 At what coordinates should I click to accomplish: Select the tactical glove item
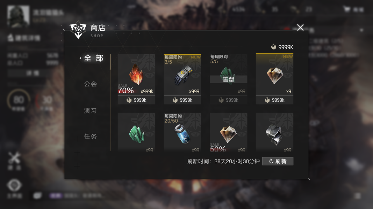pyautogui.click(x=182, y=75)
